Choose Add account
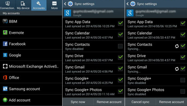The image size is (187, 106). point(31,100)
